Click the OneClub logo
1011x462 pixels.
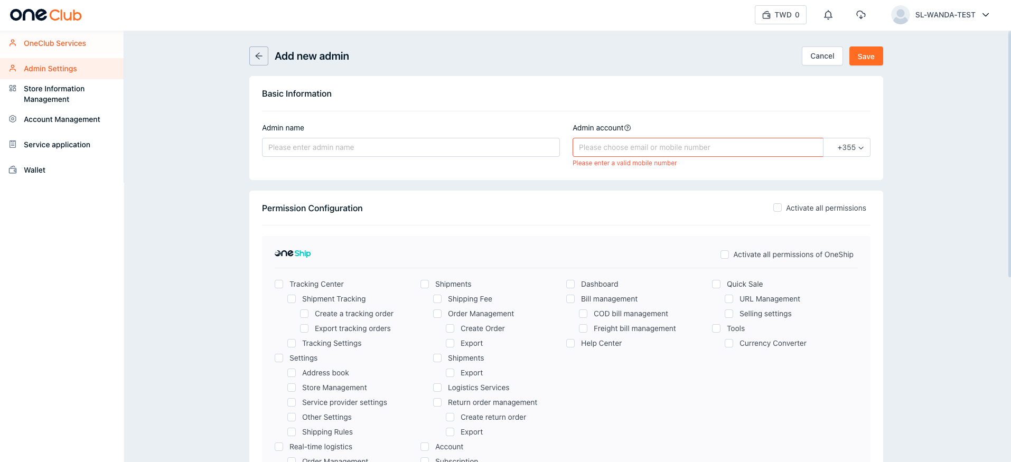pyautogui.click(x=46, y=15)
